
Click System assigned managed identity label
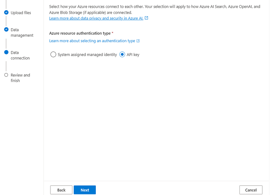point(87,55)
